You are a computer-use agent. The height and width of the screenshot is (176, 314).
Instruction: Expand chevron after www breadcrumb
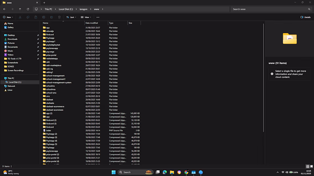[102, 9]
